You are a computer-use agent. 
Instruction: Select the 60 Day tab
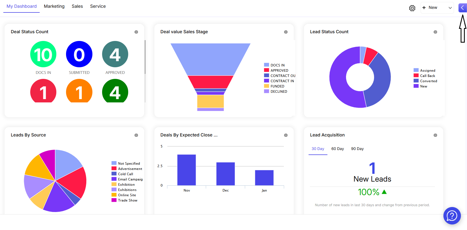coord(337,149)
